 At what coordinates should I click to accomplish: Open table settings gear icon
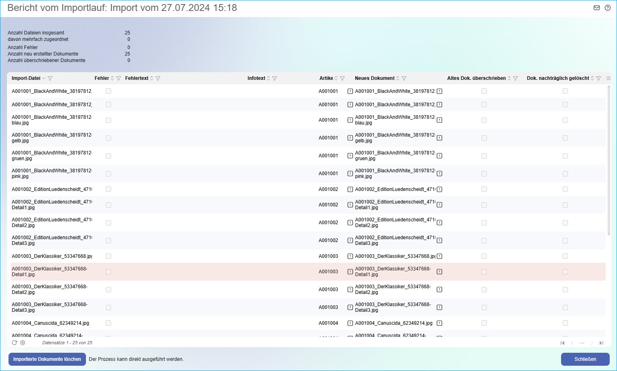[23, 343]
